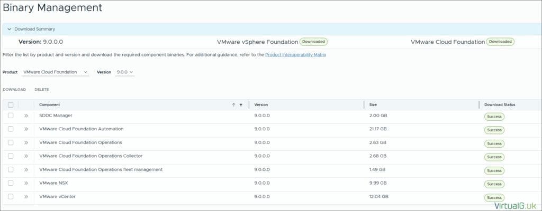Click the DELETE action button
The width and height of the screenshot is (542, 211).
click(x=42, y=90)
